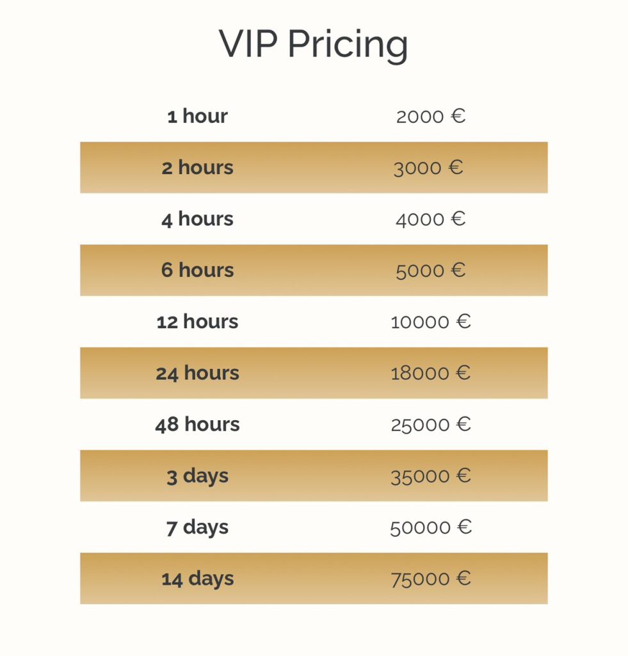
Task: Select the 14 days row label
Action: point(197,578)
